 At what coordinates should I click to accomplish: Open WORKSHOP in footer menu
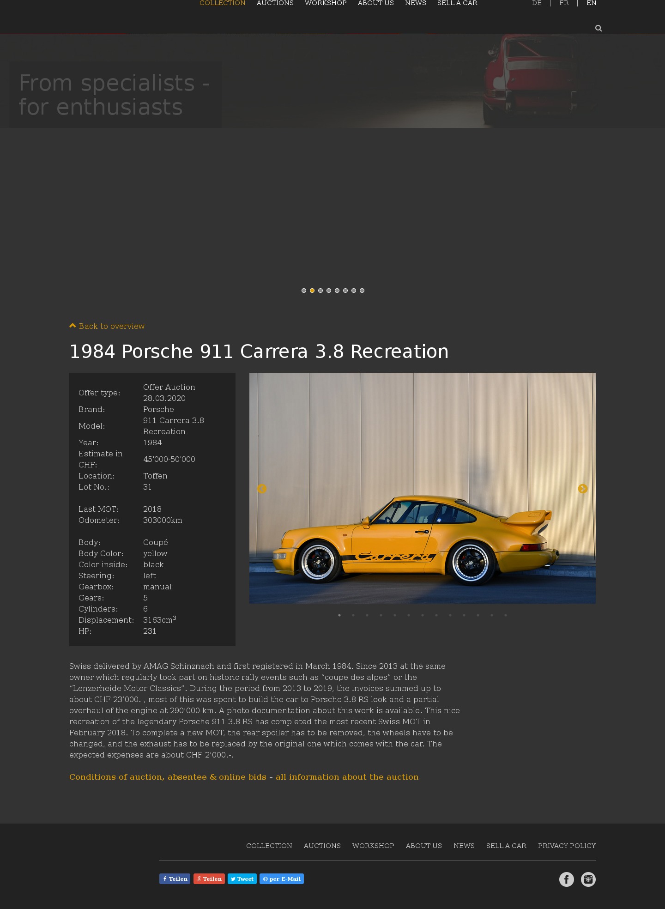coord(373,846)
